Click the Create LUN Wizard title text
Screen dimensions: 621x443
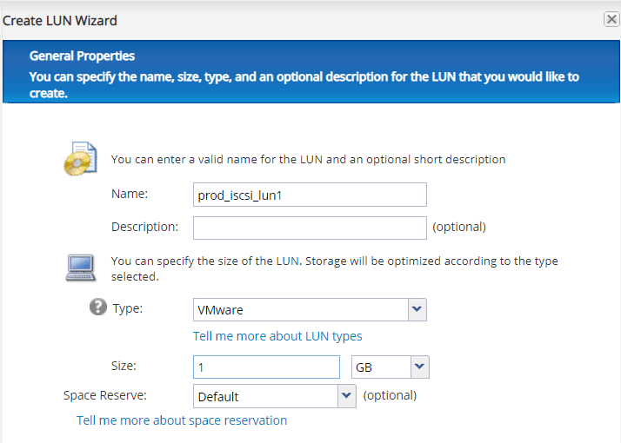click(x=60, y=20)
